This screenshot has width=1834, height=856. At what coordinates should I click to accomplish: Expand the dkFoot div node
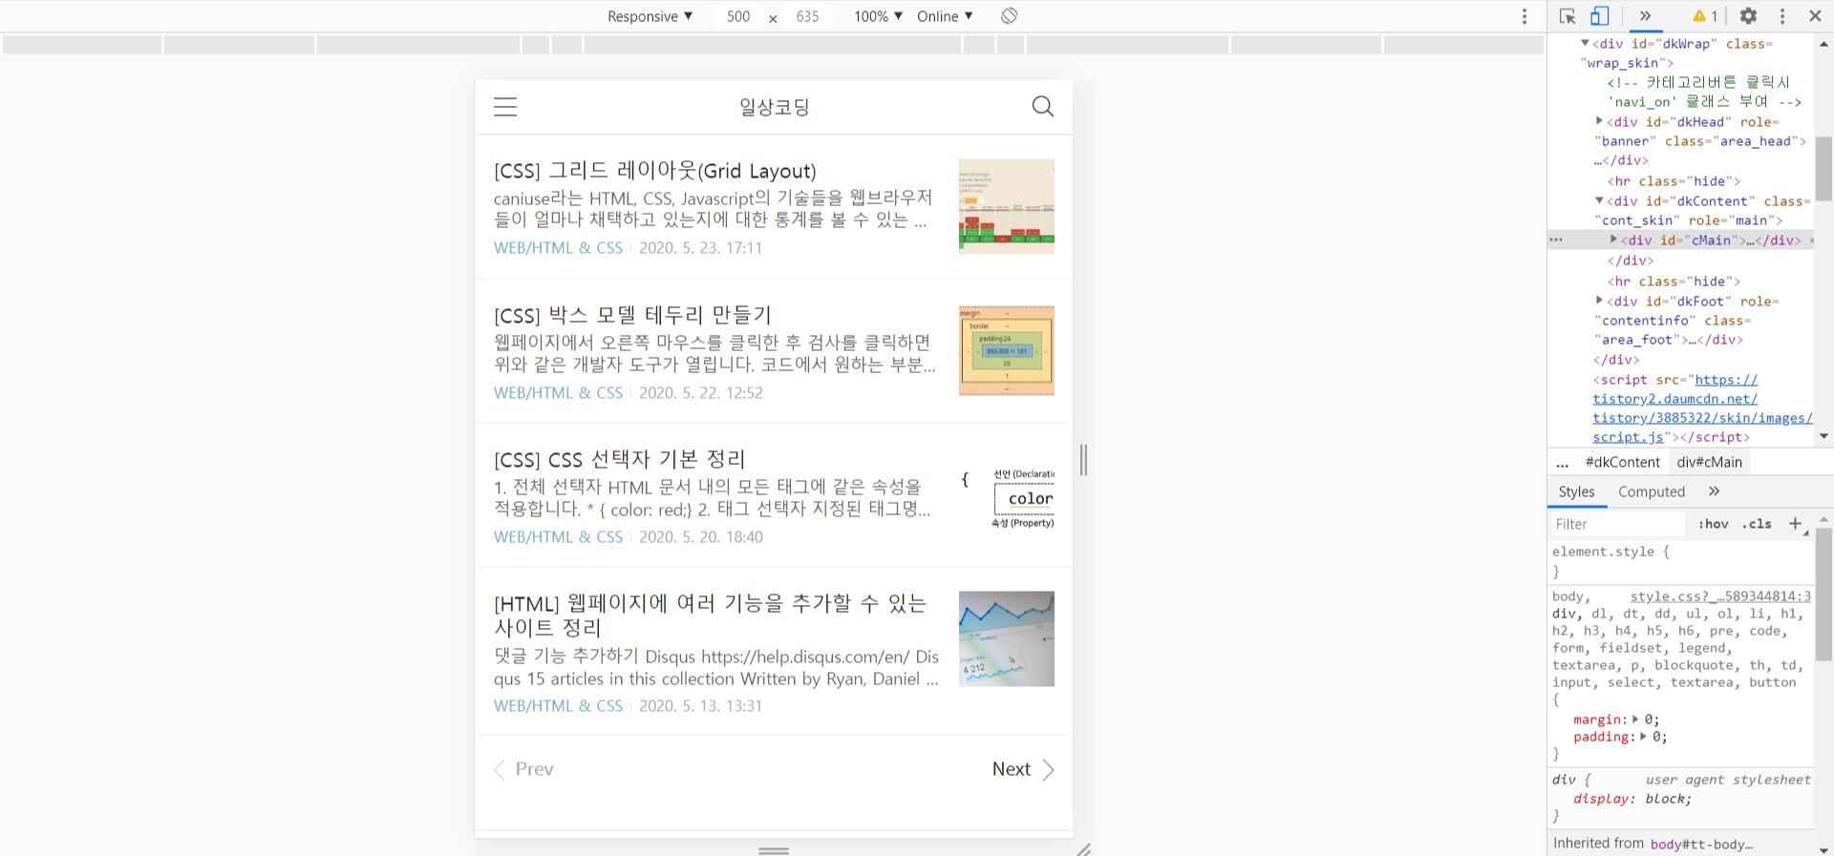click(x=1600, y=301)
